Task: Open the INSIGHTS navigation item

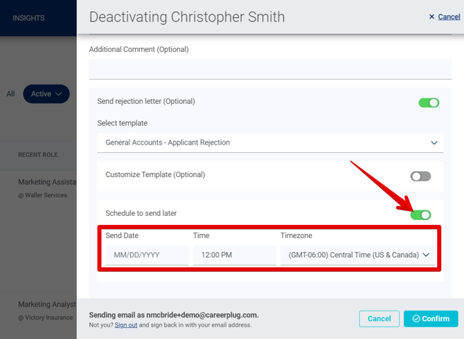Action: (28, 18)
